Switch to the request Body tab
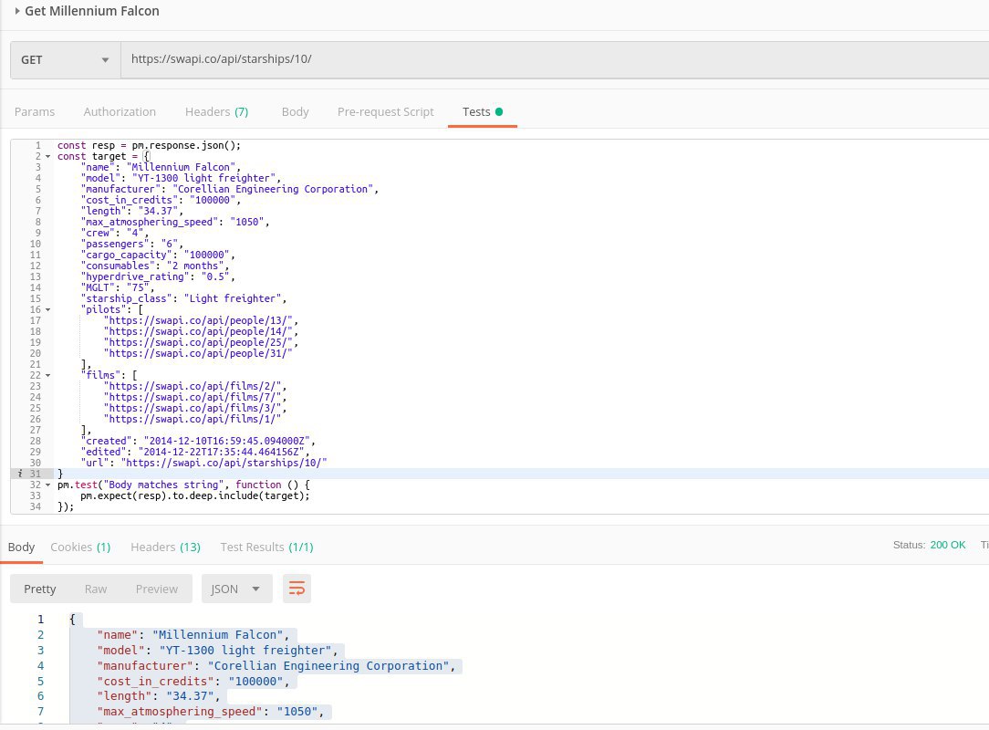The height and width of the screenshot is (730, 989). point(296,111)
